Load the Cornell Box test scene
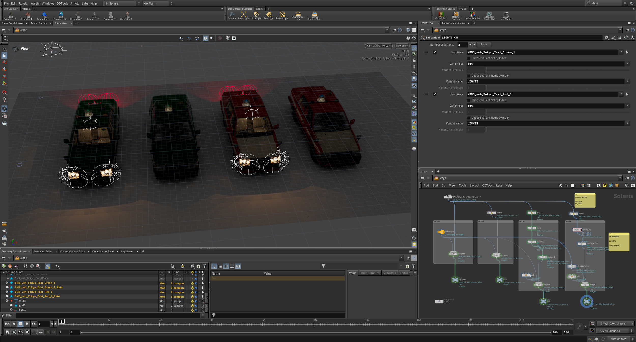 coord(441,16)
